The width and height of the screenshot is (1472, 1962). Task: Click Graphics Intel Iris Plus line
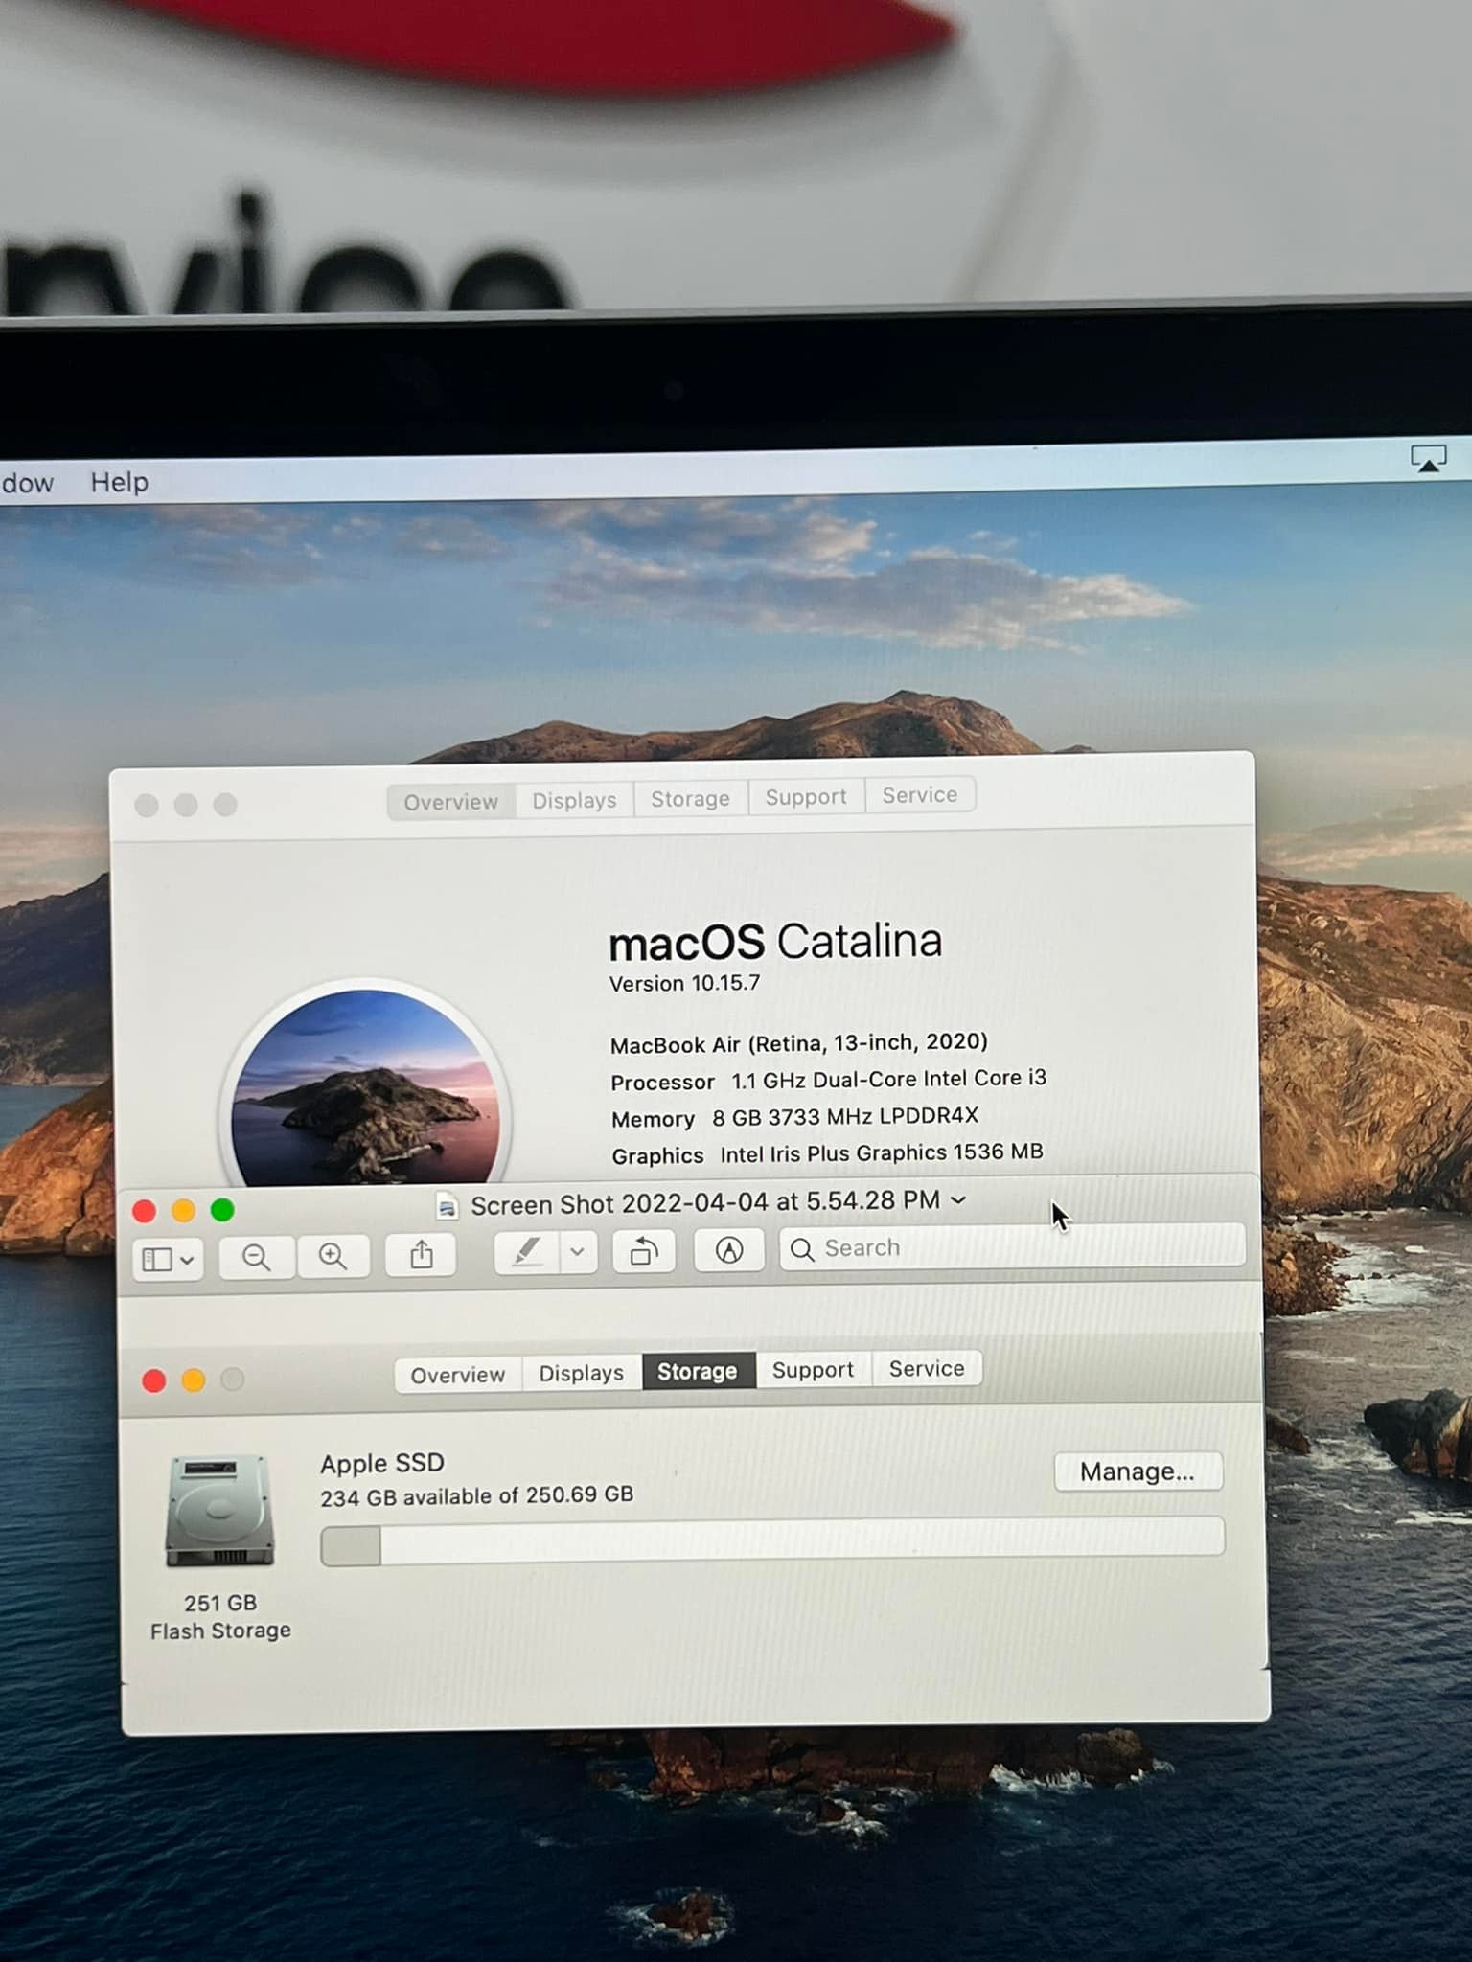tap(827, 1153)
